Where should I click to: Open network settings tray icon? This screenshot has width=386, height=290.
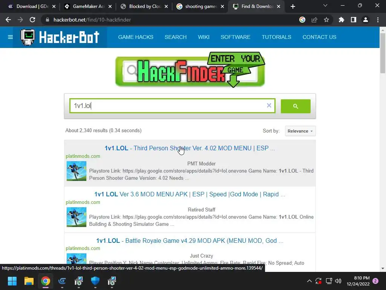[329, 281]
